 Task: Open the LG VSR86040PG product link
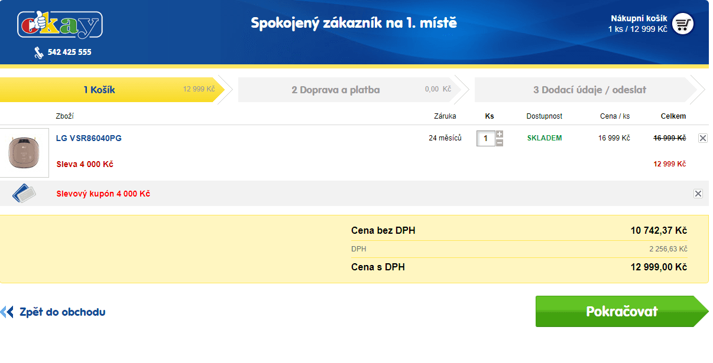(x=89, y=139)
